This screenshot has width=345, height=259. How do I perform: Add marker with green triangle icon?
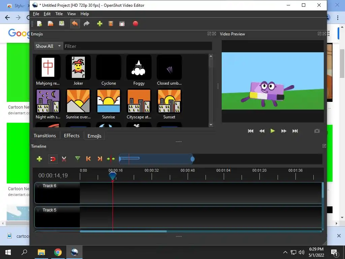(x=77, y=159)
